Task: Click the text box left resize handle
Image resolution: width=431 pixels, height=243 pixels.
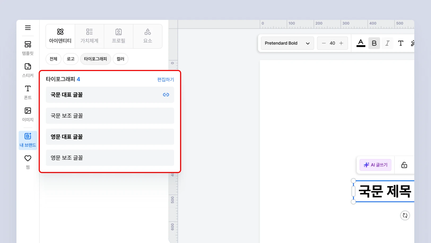Action: click(353, 191)
